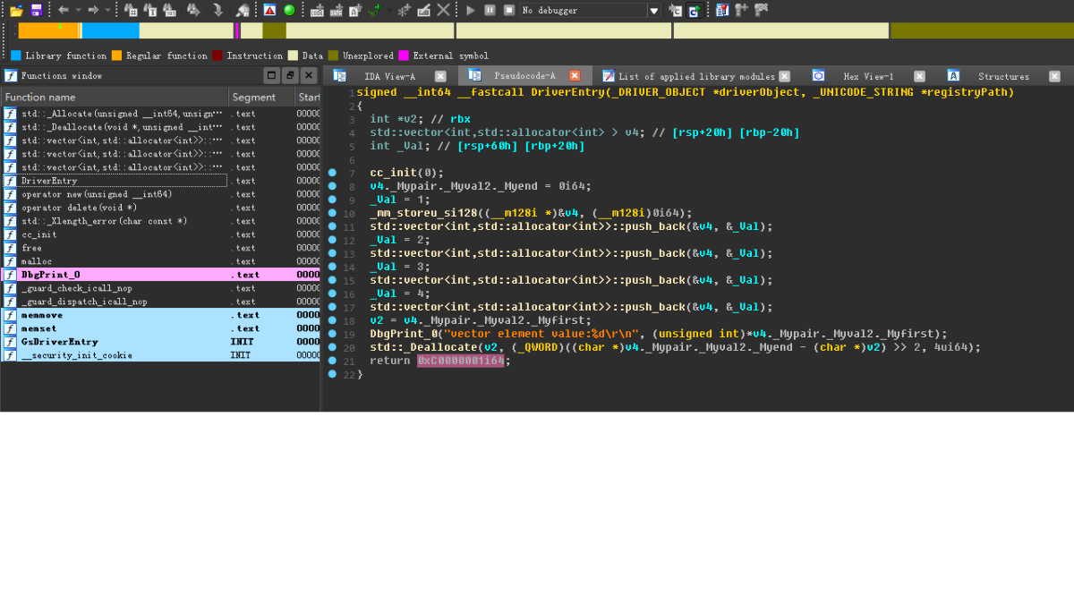Switch to the Hex View-1 tab
Image resolution: width=1074 pixels, height=604 pixels.
(x=867, y=76)
